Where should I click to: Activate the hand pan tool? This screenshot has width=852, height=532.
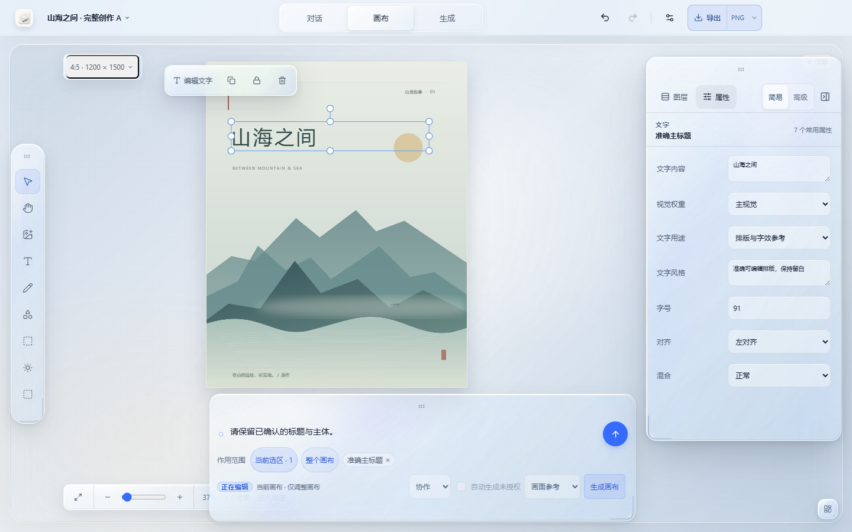click(x=28, y=208)
